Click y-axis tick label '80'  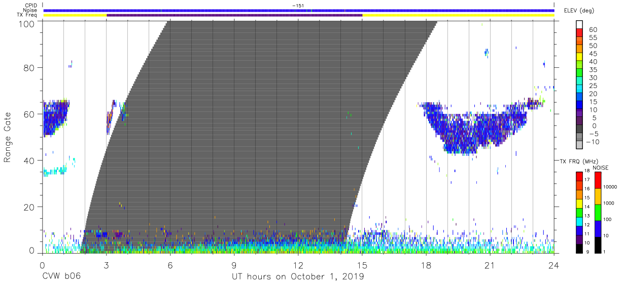[30, 67]
